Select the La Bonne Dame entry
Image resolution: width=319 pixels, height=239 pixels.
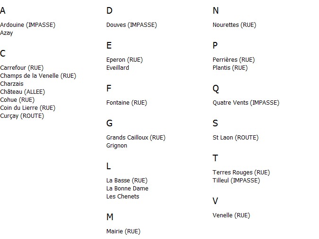(x=127, y=189)
